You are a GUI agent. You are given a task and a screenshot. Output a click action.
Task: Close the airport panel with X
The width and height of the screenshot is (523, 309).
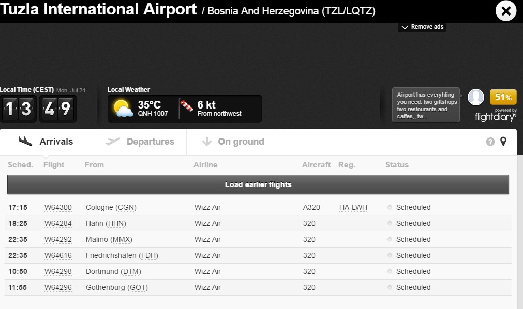tap(506, 11)
